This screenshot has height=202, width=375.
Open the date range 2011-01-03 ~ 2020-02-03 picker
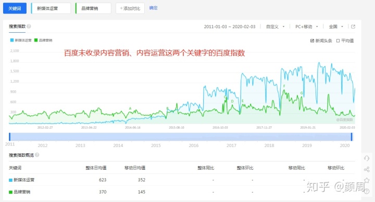pyautogui.click(x=230, y=26)
